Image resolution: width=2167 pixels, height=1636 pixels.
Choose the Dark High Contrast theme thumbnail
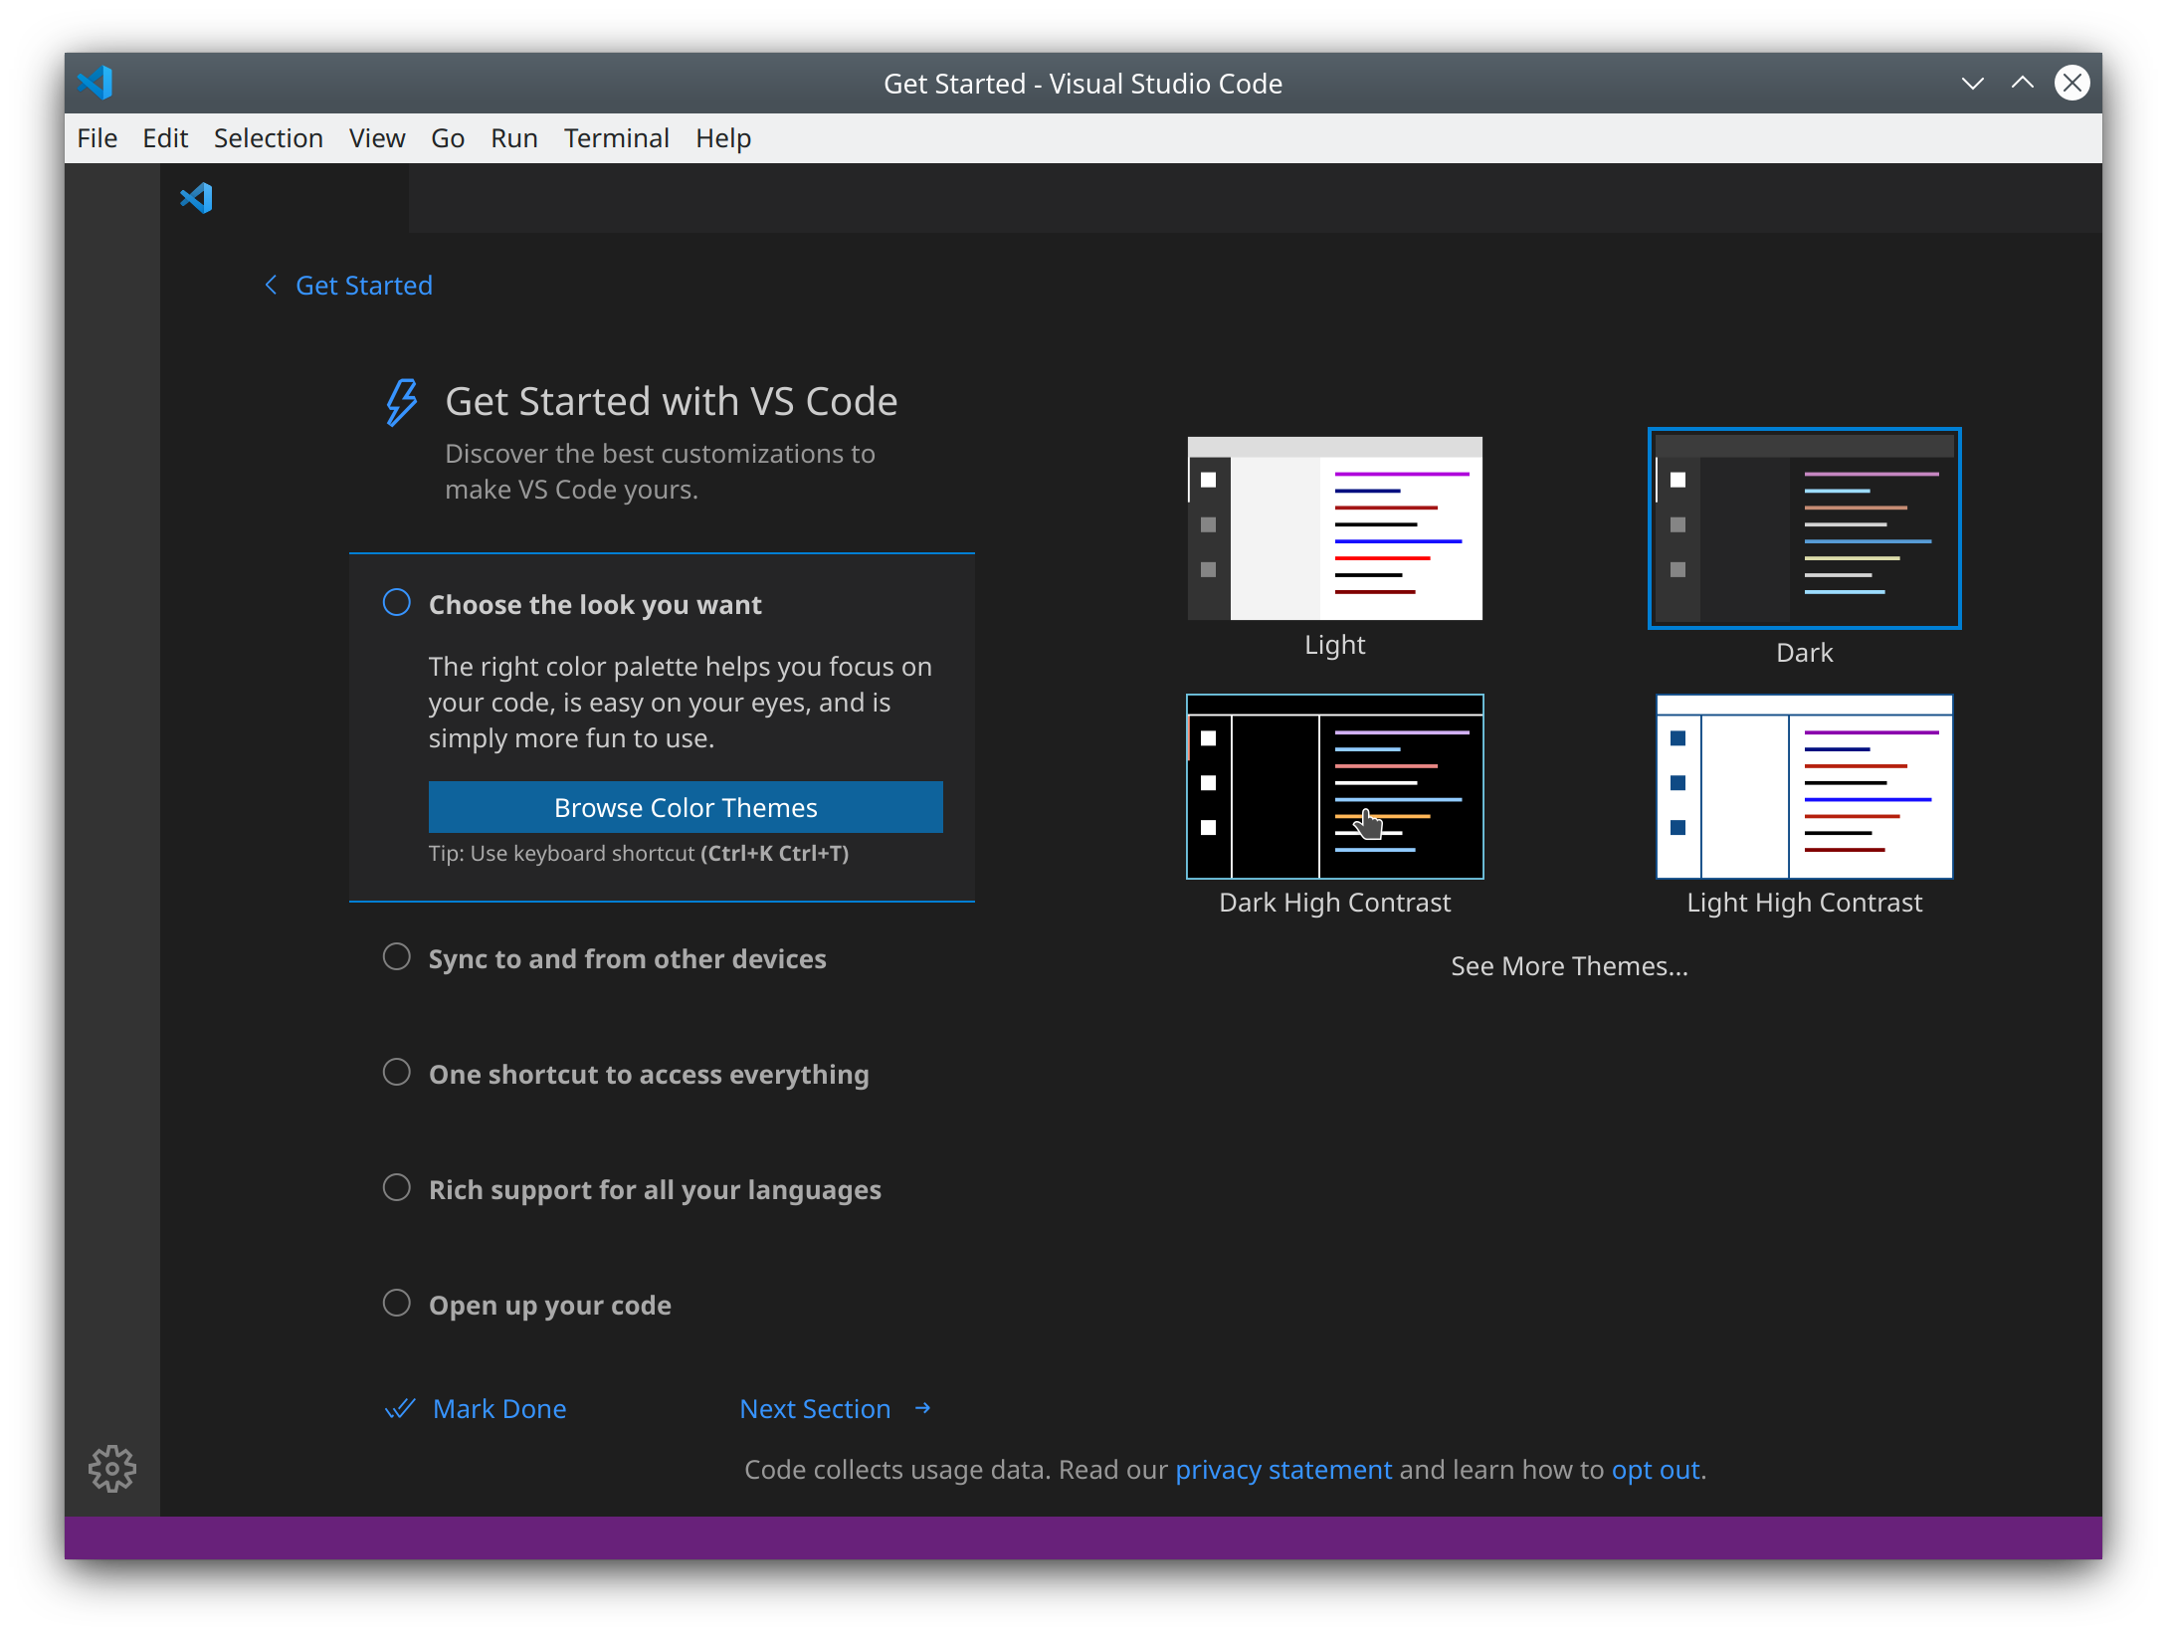point(1334,787)
